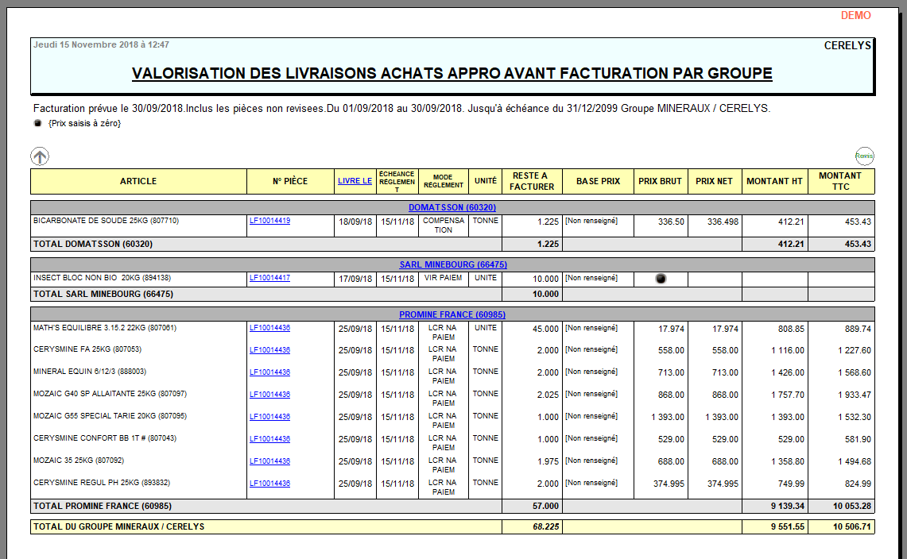Screen dimensions: 907x559
Task: Click the report title heading
Action: coord(452,74)
